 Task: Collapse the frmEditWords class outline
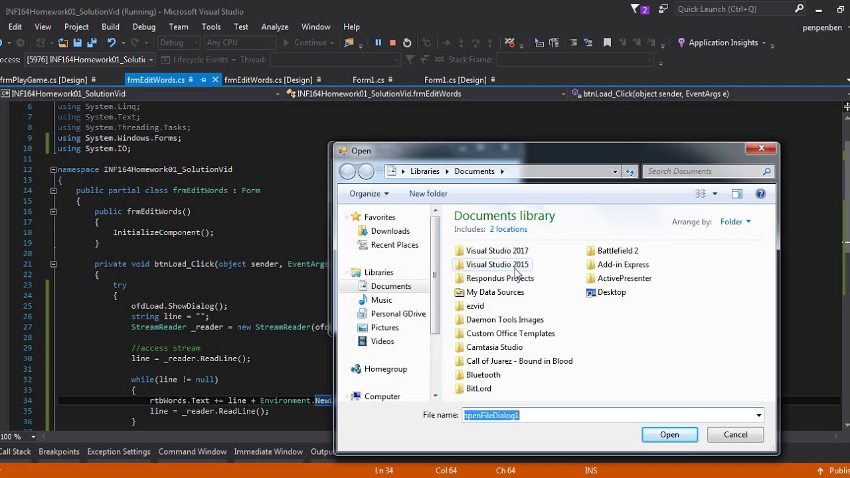[x=53, y=191]
